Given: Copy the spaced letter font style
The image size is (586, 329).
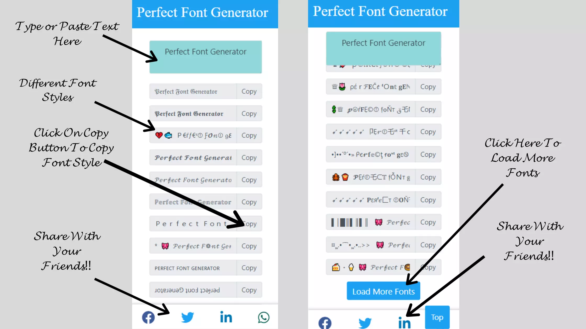Looking at the screenshot, I should (249, 224).
